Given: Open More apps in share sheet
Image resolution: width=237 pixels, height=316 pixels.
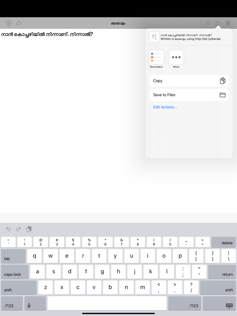Looking at the screenshot, I should pyautogui.click(x=176, y=59).
